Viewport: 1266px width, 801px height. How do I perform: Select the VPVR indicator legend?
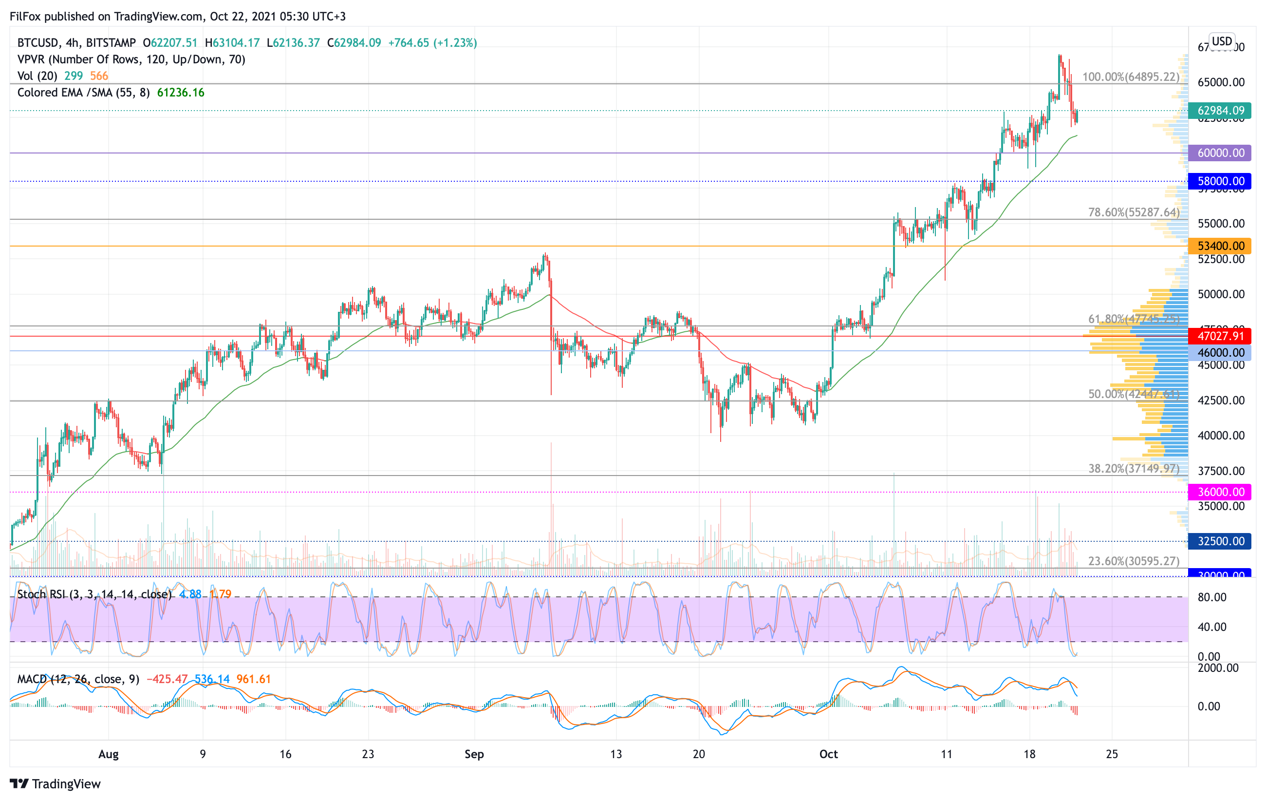tap(131, 59)
